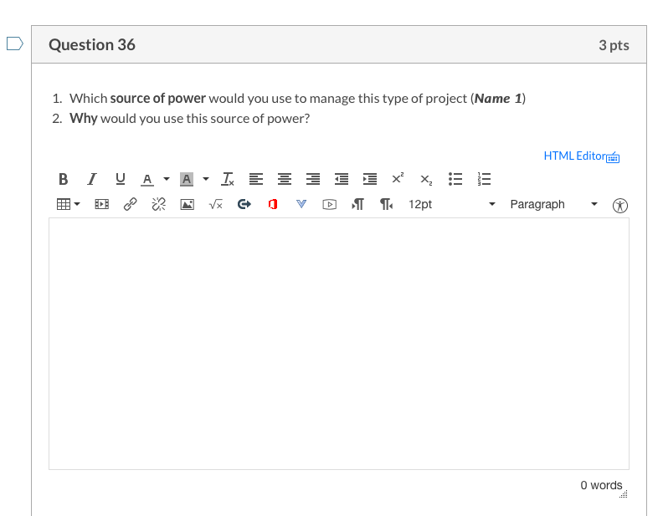Set right-to-left text direction
Viewport: 663px width, 516px height.
(386, 204)
